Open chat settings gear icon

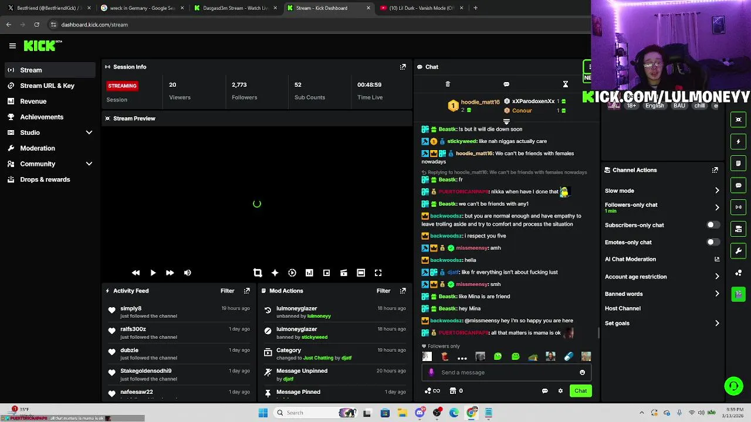[560, 391]
